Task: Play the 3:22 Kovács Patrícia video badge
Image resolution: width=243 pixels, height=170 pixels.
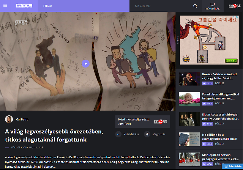Action: click(207, 83)
